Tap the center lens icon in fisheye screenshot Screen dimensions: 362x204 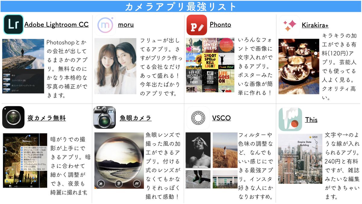119,183
